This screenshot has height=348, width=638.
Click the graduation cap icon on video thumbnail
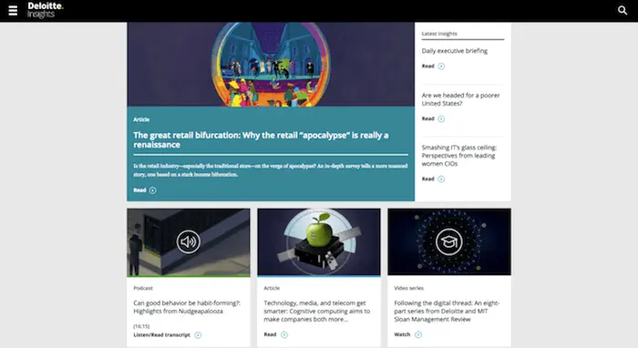tap(449, 242)
